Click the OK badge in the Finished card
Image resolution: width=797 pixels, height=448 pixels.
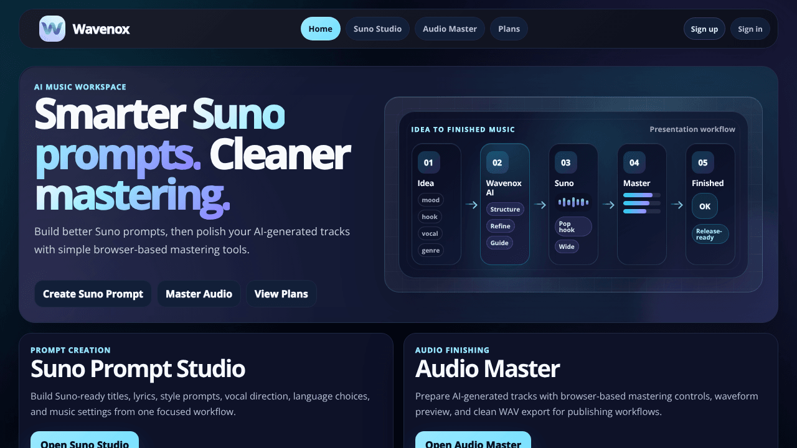click(x=705, y=206)
